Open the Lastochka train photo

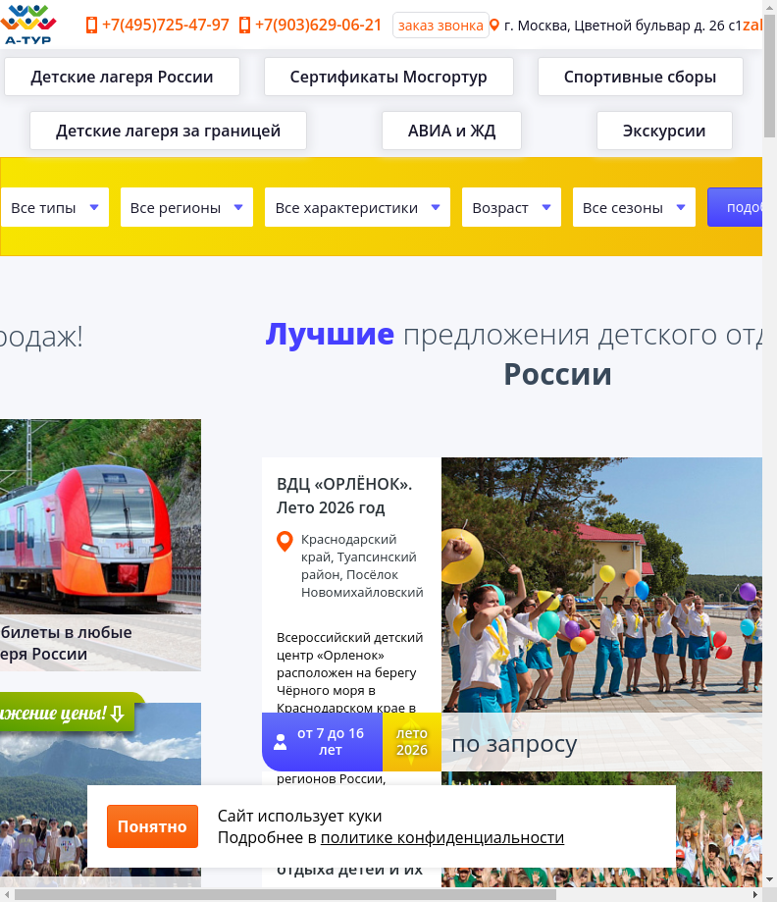[101, 516]
